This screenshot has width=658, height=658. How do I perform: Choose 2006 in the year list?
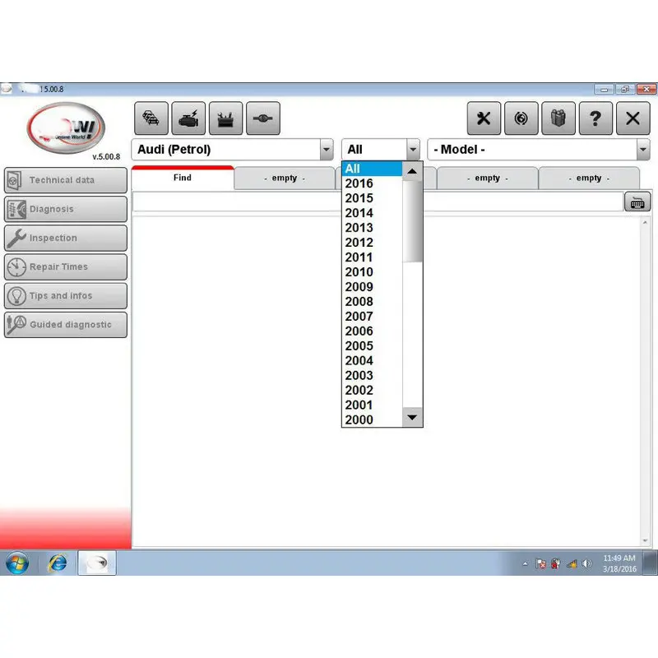[x=373, y=331]
